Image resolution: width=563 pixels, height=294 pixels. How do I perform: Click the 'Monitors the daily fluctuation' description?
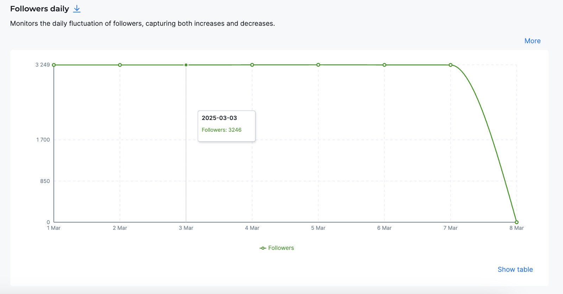click(143, 24)
